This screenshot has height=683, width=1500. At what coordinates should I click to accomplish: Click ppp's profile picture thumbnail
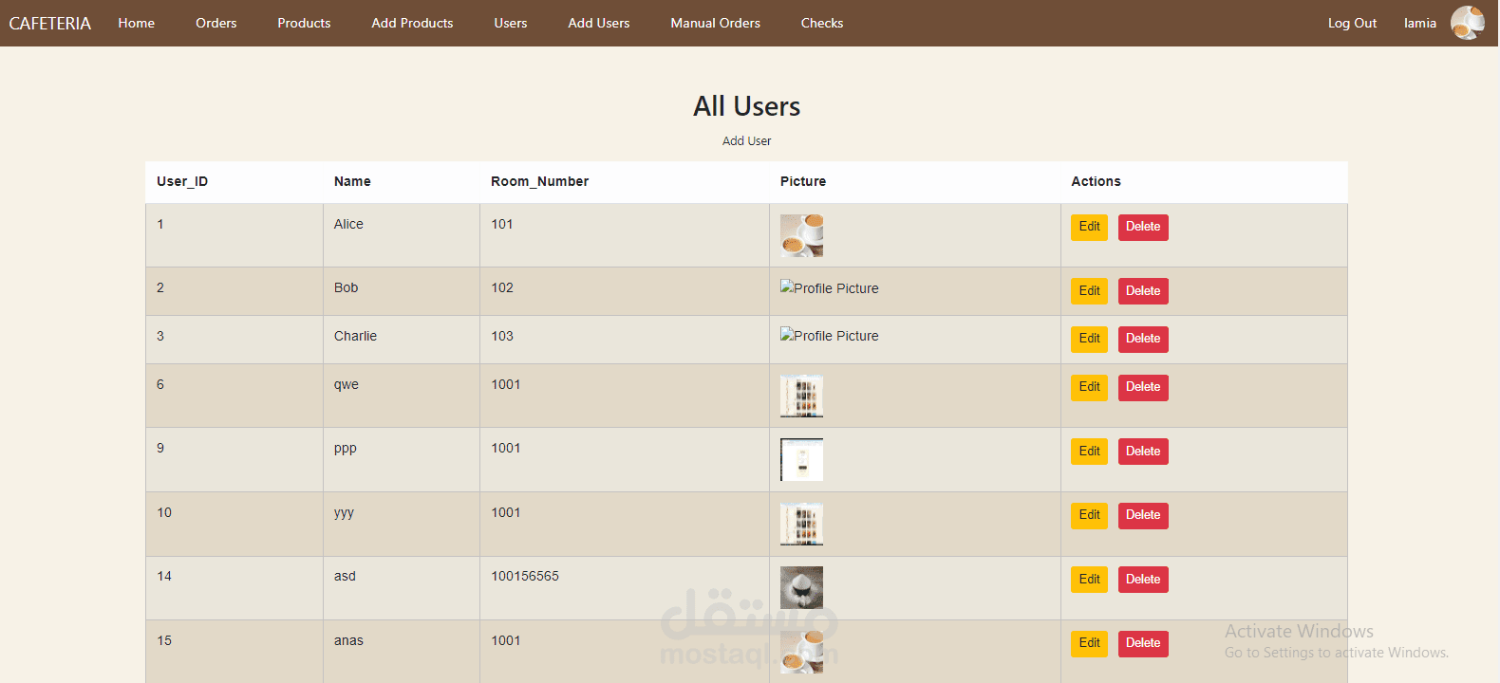tap(801, 459)
